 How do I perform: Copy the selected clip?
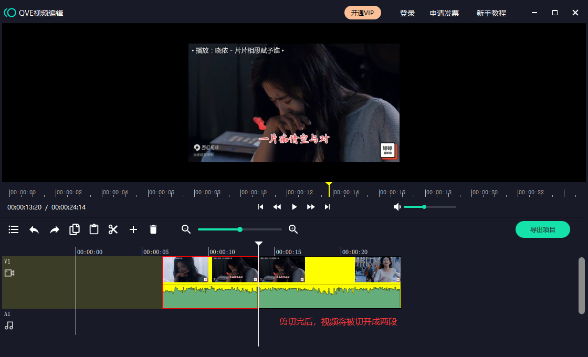tap(75, 229)
